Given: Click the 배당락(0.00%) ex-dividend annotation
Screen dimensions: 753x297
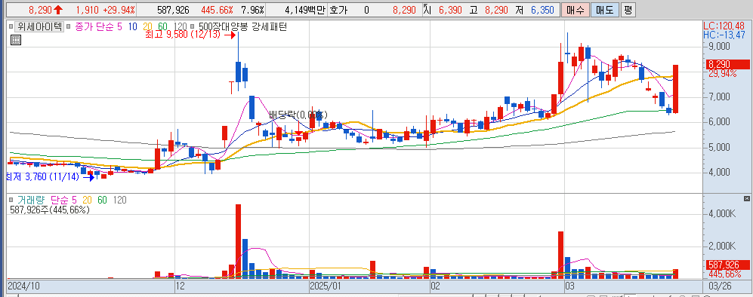Looking at the screenshot, I should [x=298, y=115].
